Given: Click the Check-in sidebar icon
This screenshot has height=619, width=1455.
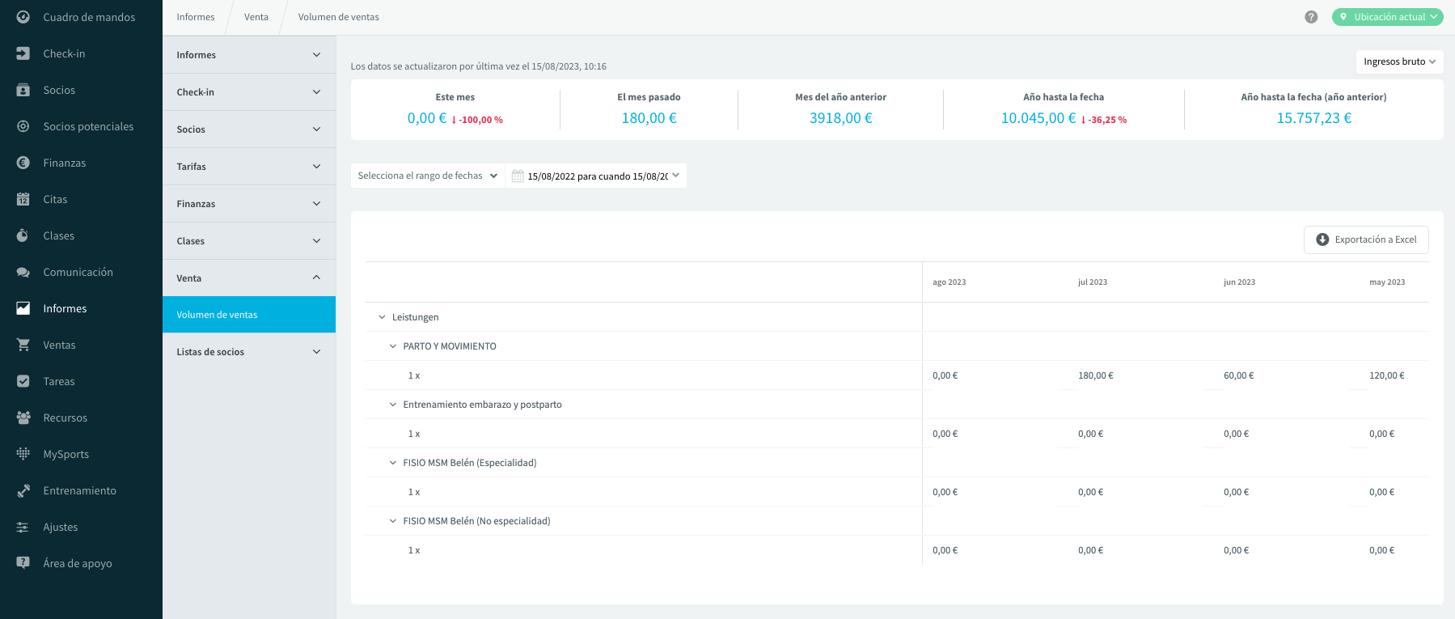Looking at the screenshot, I should [23, 53].
